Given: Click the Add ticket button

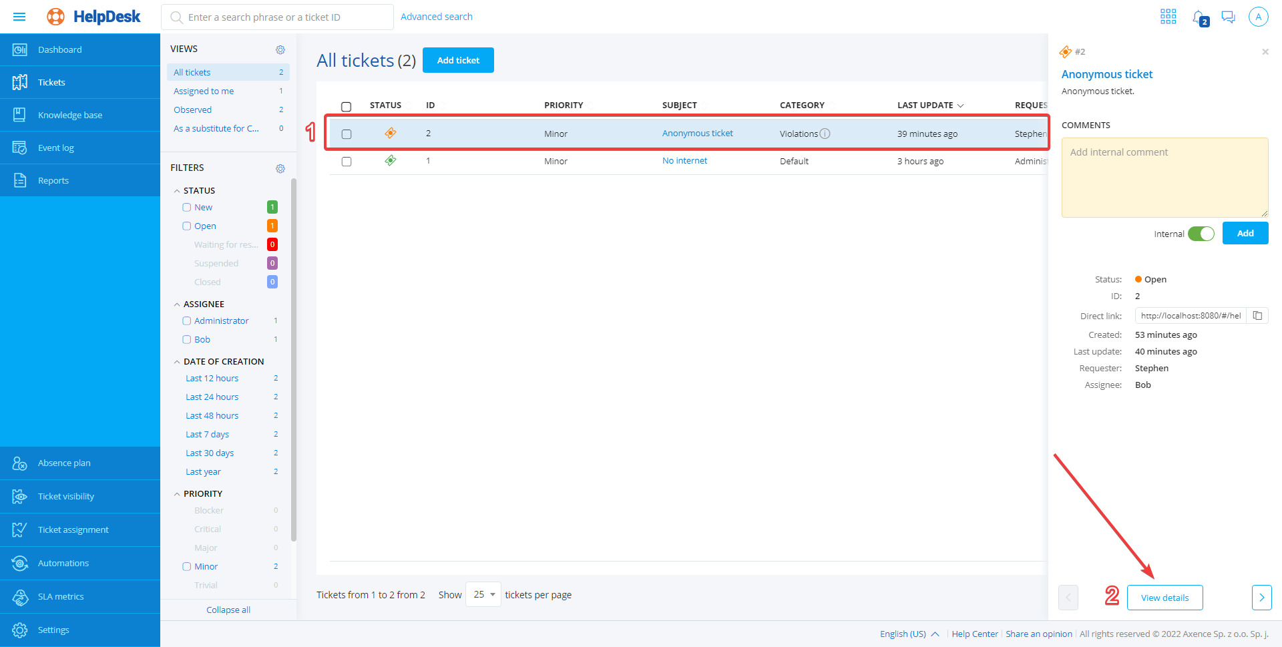Looking at the screenshot, I should click(x=458, y=60).
